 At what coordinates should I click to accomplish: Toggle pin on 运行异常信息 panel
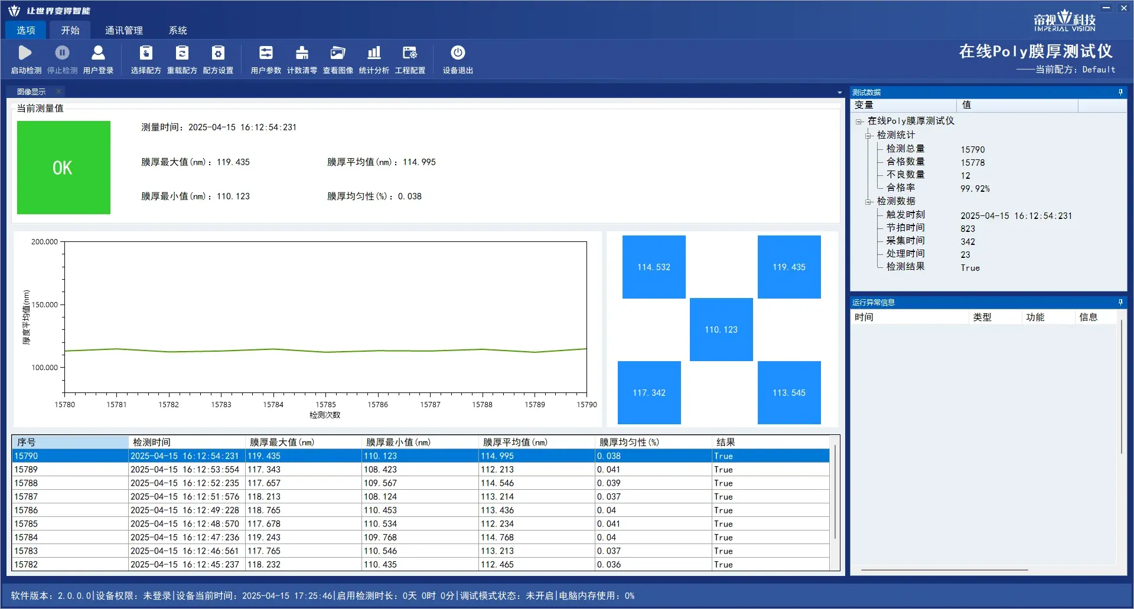point(1120,302)
